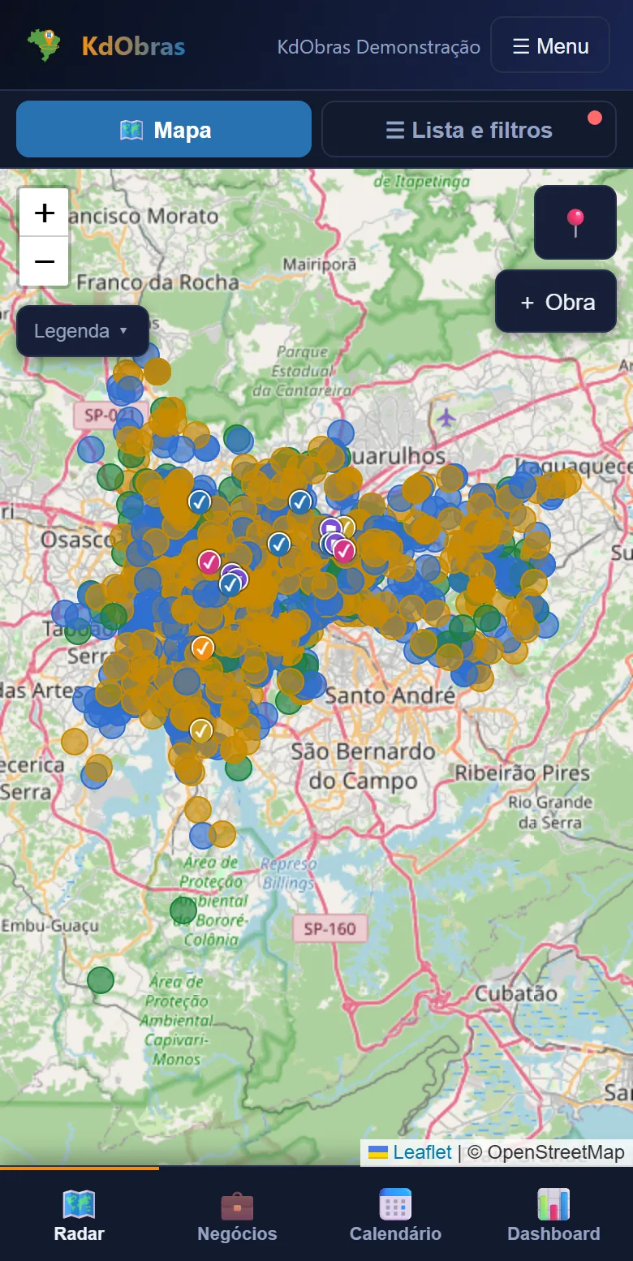Viewport: 633px width, 1261px height.
Task: Open the Dashboard chart tab
Action: [553, 1215]
